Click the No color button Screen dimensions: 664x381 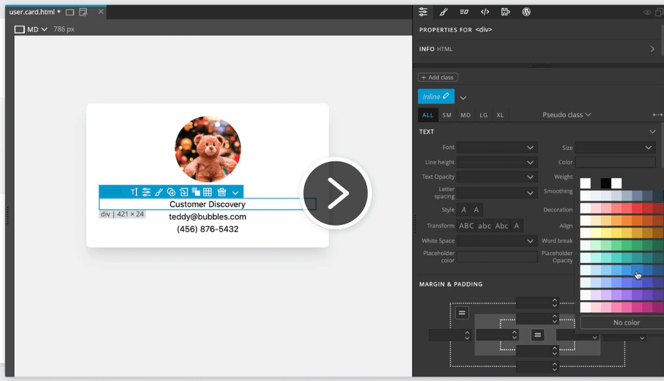(x=626, y=323)
